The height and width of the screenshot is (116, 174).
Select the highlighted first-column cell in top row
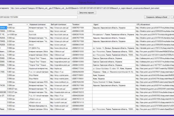3,28
